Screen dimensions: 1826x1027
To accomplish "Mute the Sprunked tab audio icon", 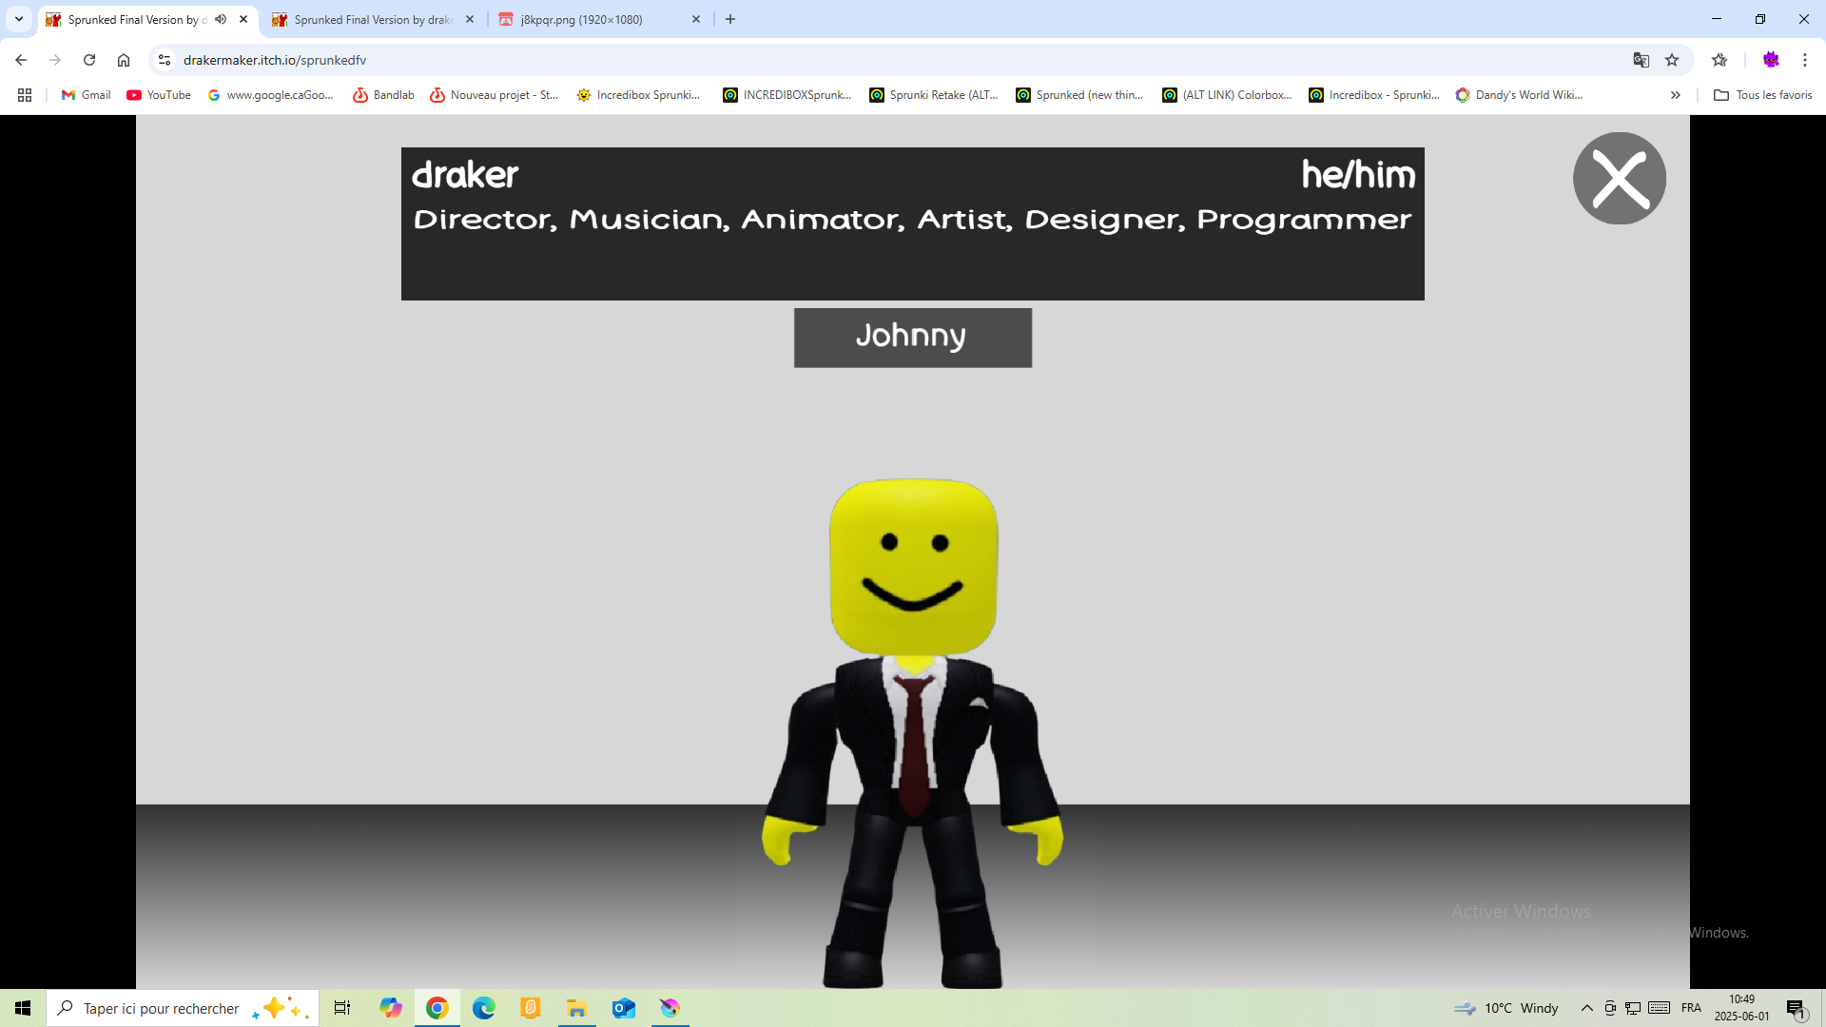I will click(x=221, y=19).
